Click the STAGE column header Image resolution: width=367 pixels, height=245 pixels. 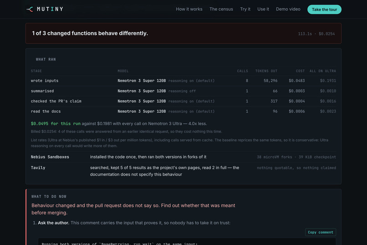36,71
